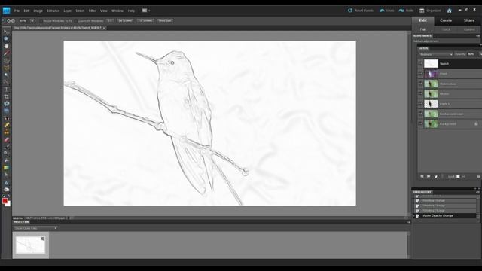Click the zoom percentage input field
The width and height of the screenshot is (482, 271).
click(x=24, y=21)
